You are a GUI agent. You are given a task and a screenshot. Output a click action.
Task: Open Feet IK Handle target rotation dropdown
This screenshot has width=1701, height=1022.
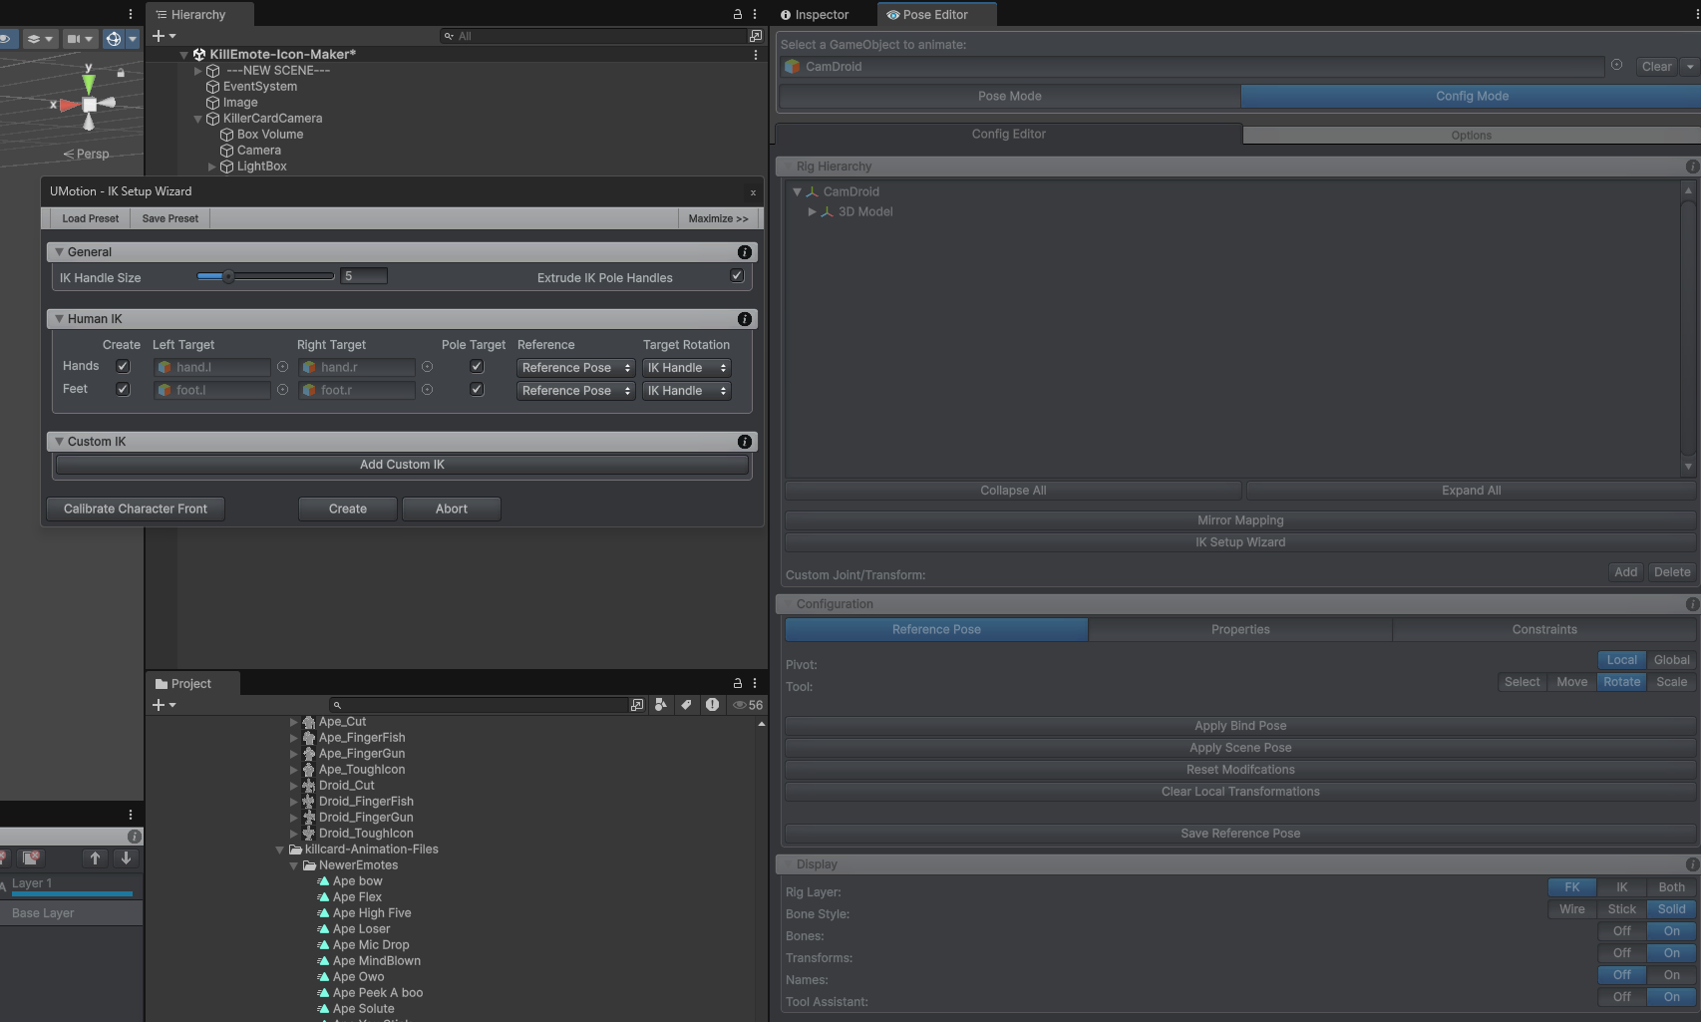687,391
